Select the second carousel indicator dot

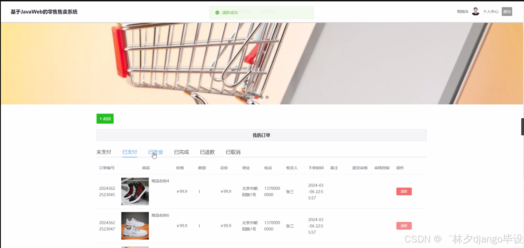262,97
